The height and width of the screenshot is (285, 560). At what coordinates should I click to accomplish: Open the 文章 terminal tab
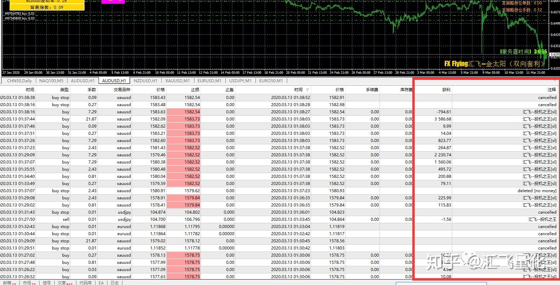pos(65,283)
